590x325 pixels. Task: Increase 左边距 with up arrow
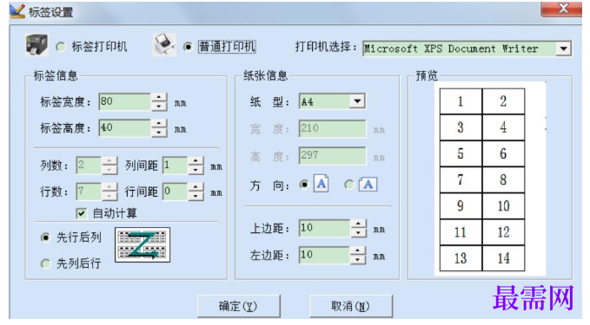coord(358,250)
